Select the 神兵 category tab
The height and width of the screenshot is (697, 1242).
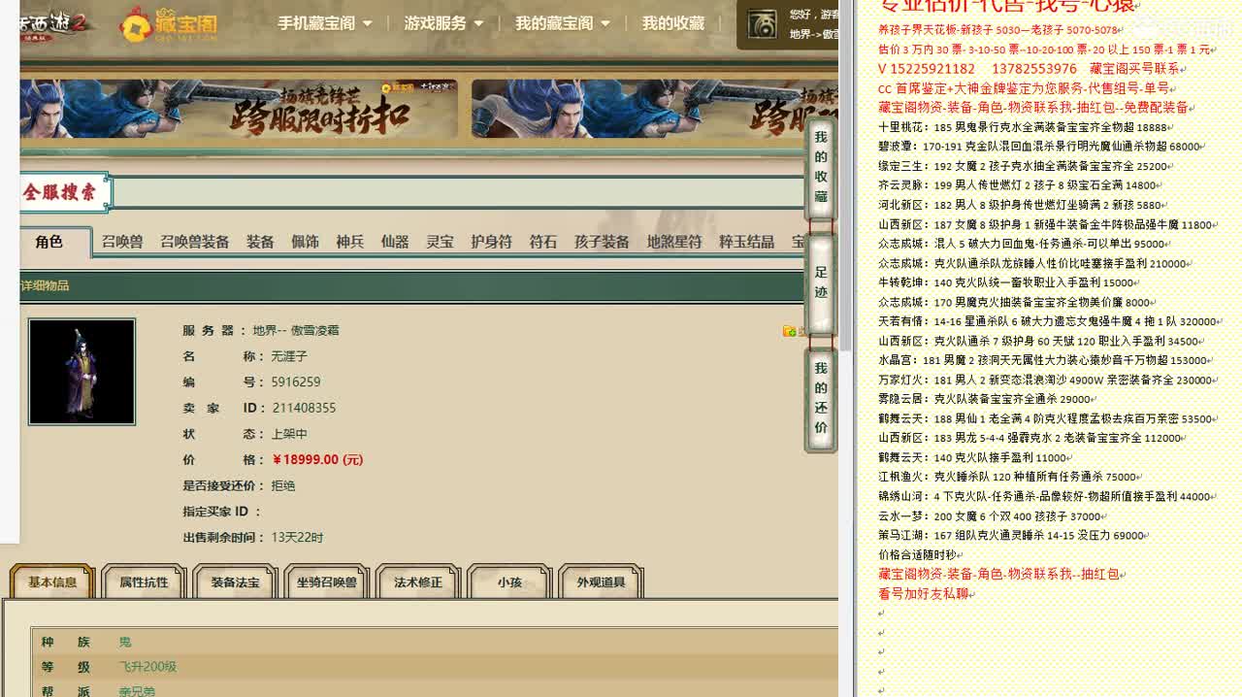[x=349, y=242]
